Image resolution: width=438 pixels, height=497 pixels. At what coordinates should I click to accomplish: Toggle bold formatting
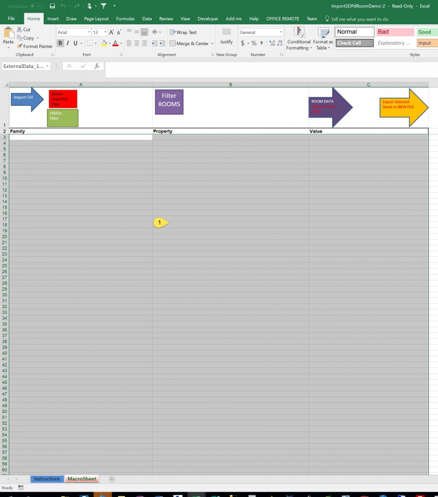60,43
